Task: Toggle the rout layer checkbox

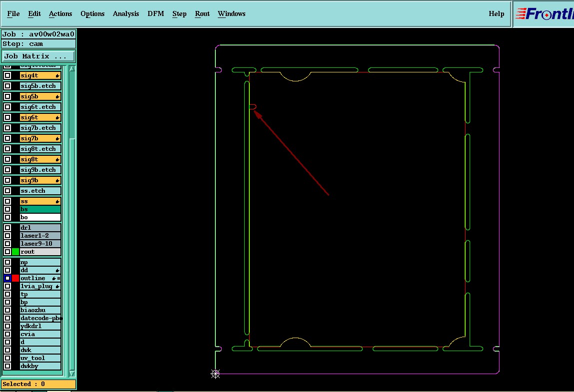Action: (7, 252)
